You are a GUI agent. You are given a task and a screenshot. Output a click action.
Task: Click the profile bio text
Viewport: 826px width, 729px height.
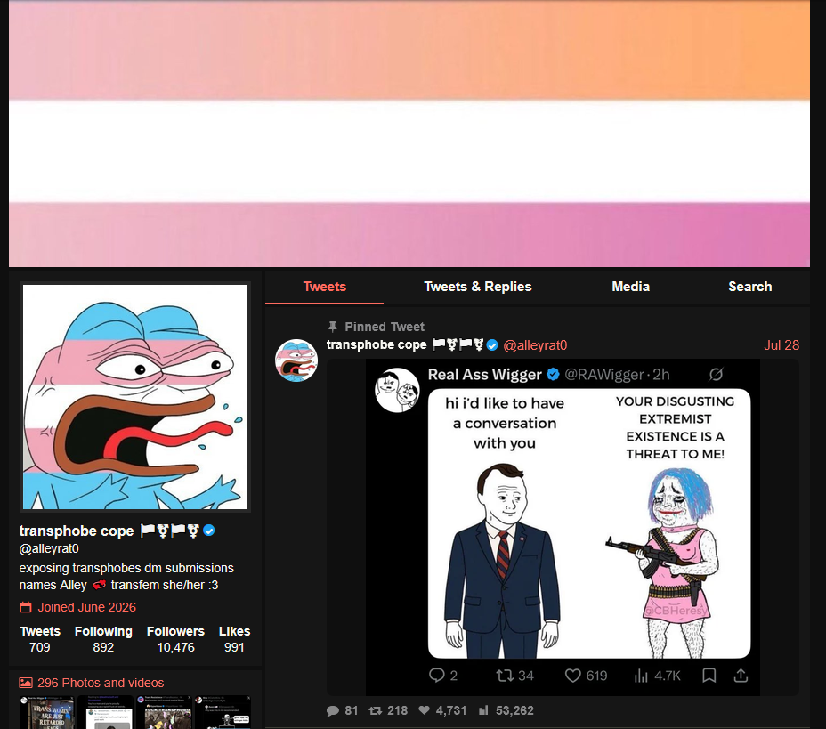126,576
